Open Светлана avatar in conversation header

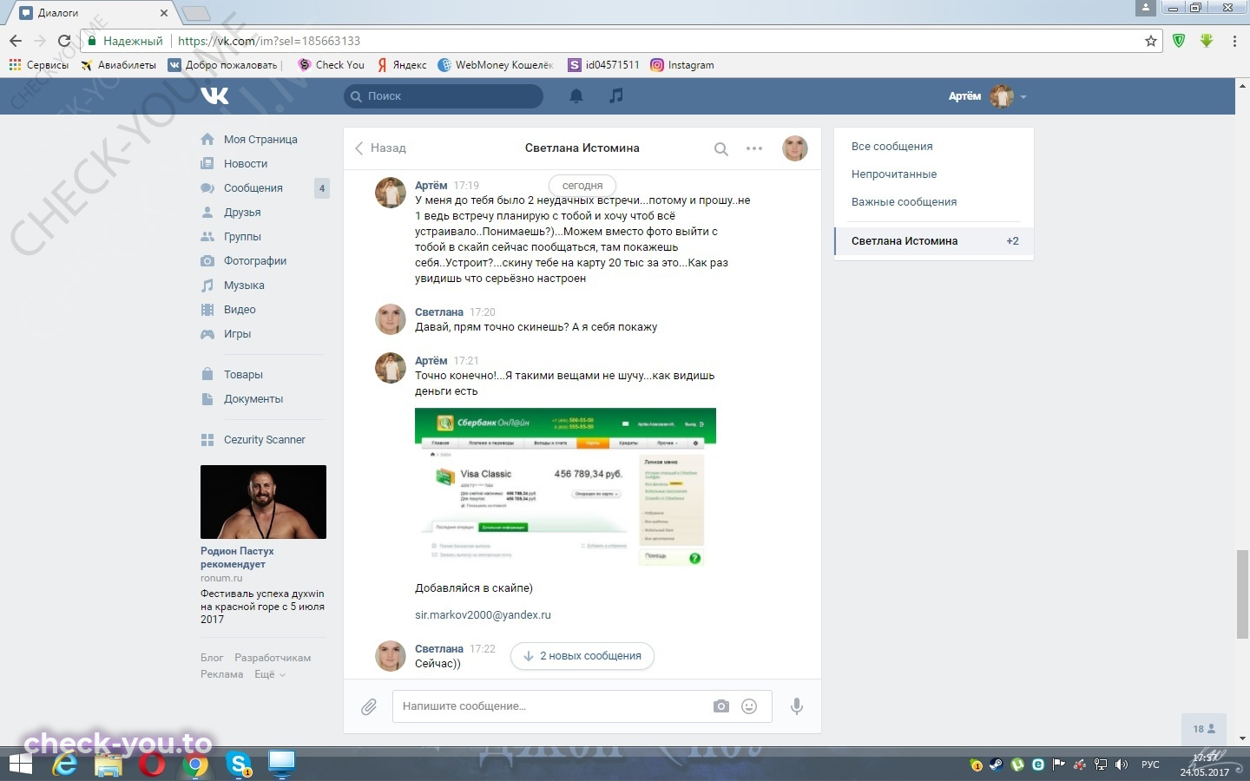point(795,148)
